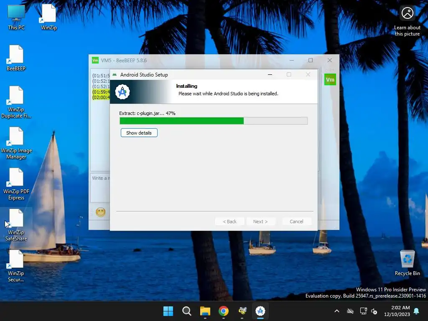
Task: Open This PC desktop icon
Action: tap(16, 17)
